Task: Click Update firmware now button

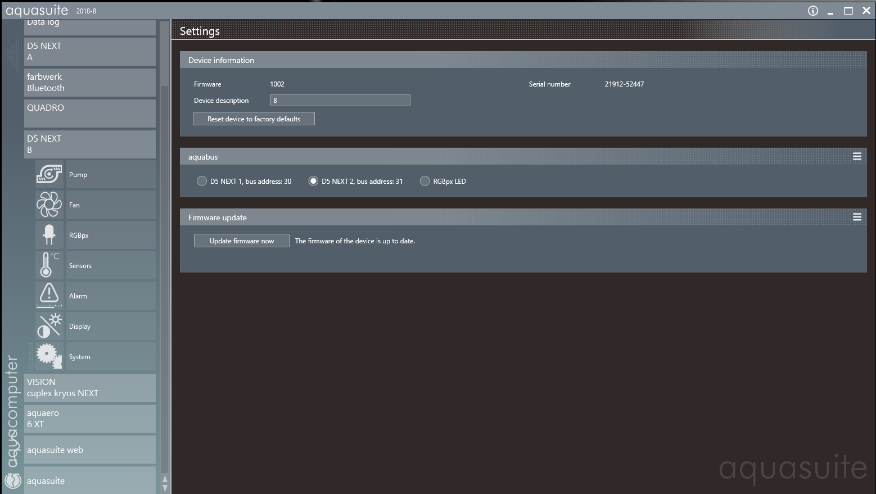Action: click(x=242, y=241)
